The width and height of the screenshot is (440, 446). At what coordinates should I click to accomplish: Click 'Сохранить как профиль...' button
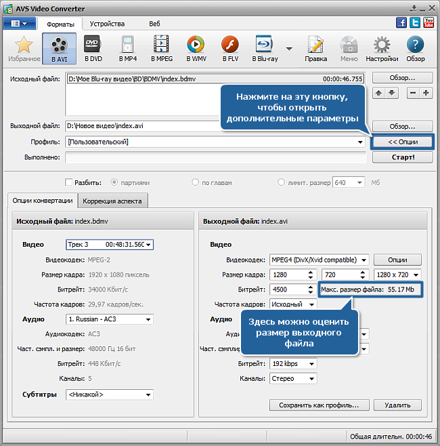(x=320, y=405)
